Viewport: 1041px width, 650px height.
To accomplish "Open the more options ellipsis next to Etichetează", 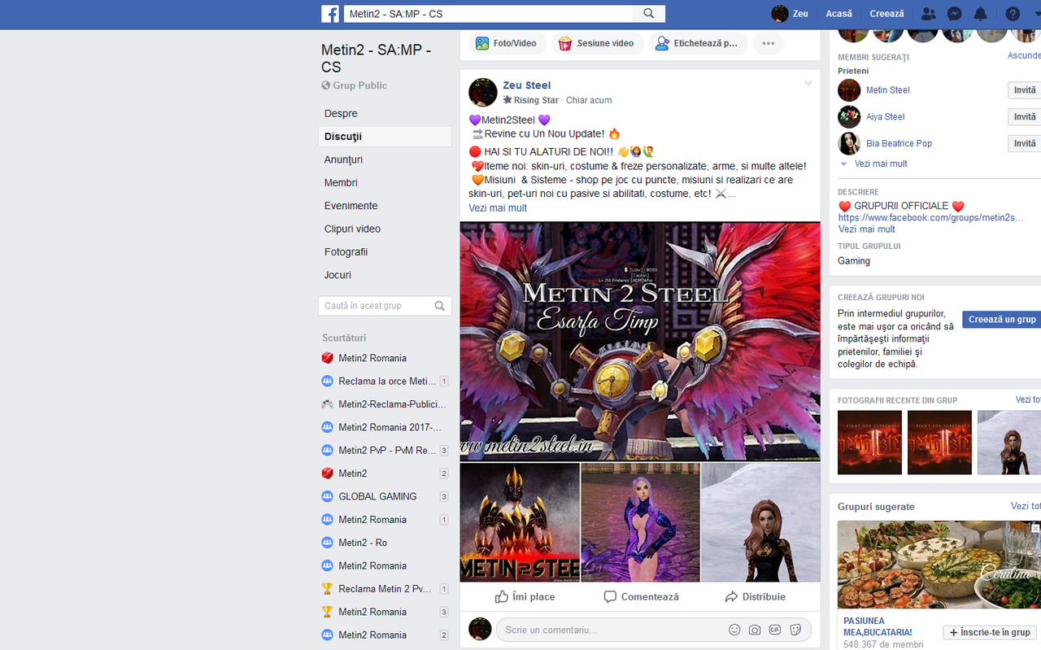I will 767,43.
